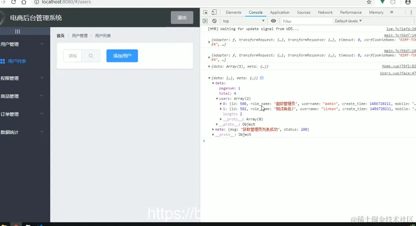The image size is (416, 226).
Task: Expand first adapter config object in console
Action: [x=209, y=42]
